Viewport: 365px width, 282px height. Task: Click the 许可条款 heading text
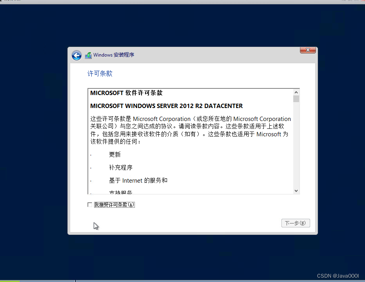click(x=100, y=74)
